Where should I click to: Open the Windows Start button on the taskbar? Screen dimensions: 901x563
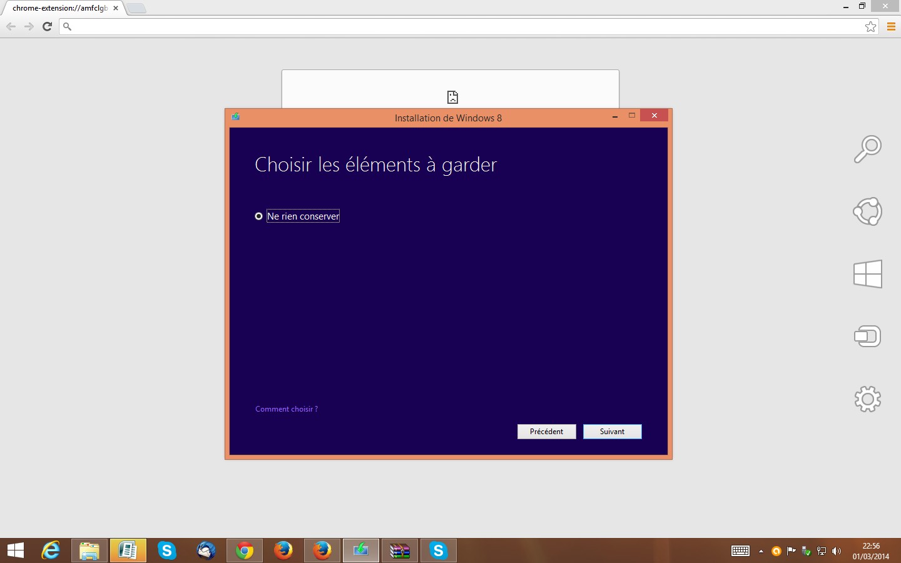coord(15,550)
